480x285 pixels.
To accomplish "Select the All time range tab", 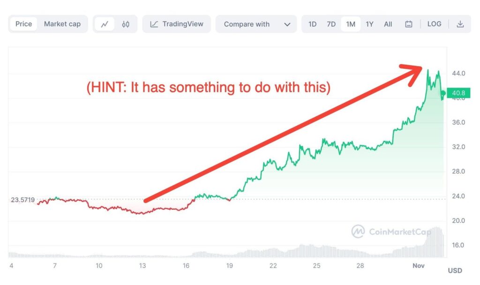I will coord(388,24).
